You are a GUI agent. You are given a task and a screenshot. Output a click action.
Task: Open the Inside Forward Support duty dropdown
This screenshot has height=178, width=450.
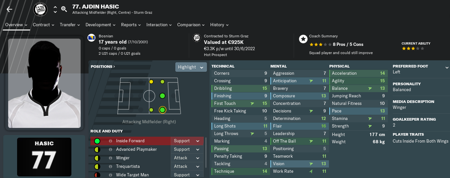tap(187, 141)
